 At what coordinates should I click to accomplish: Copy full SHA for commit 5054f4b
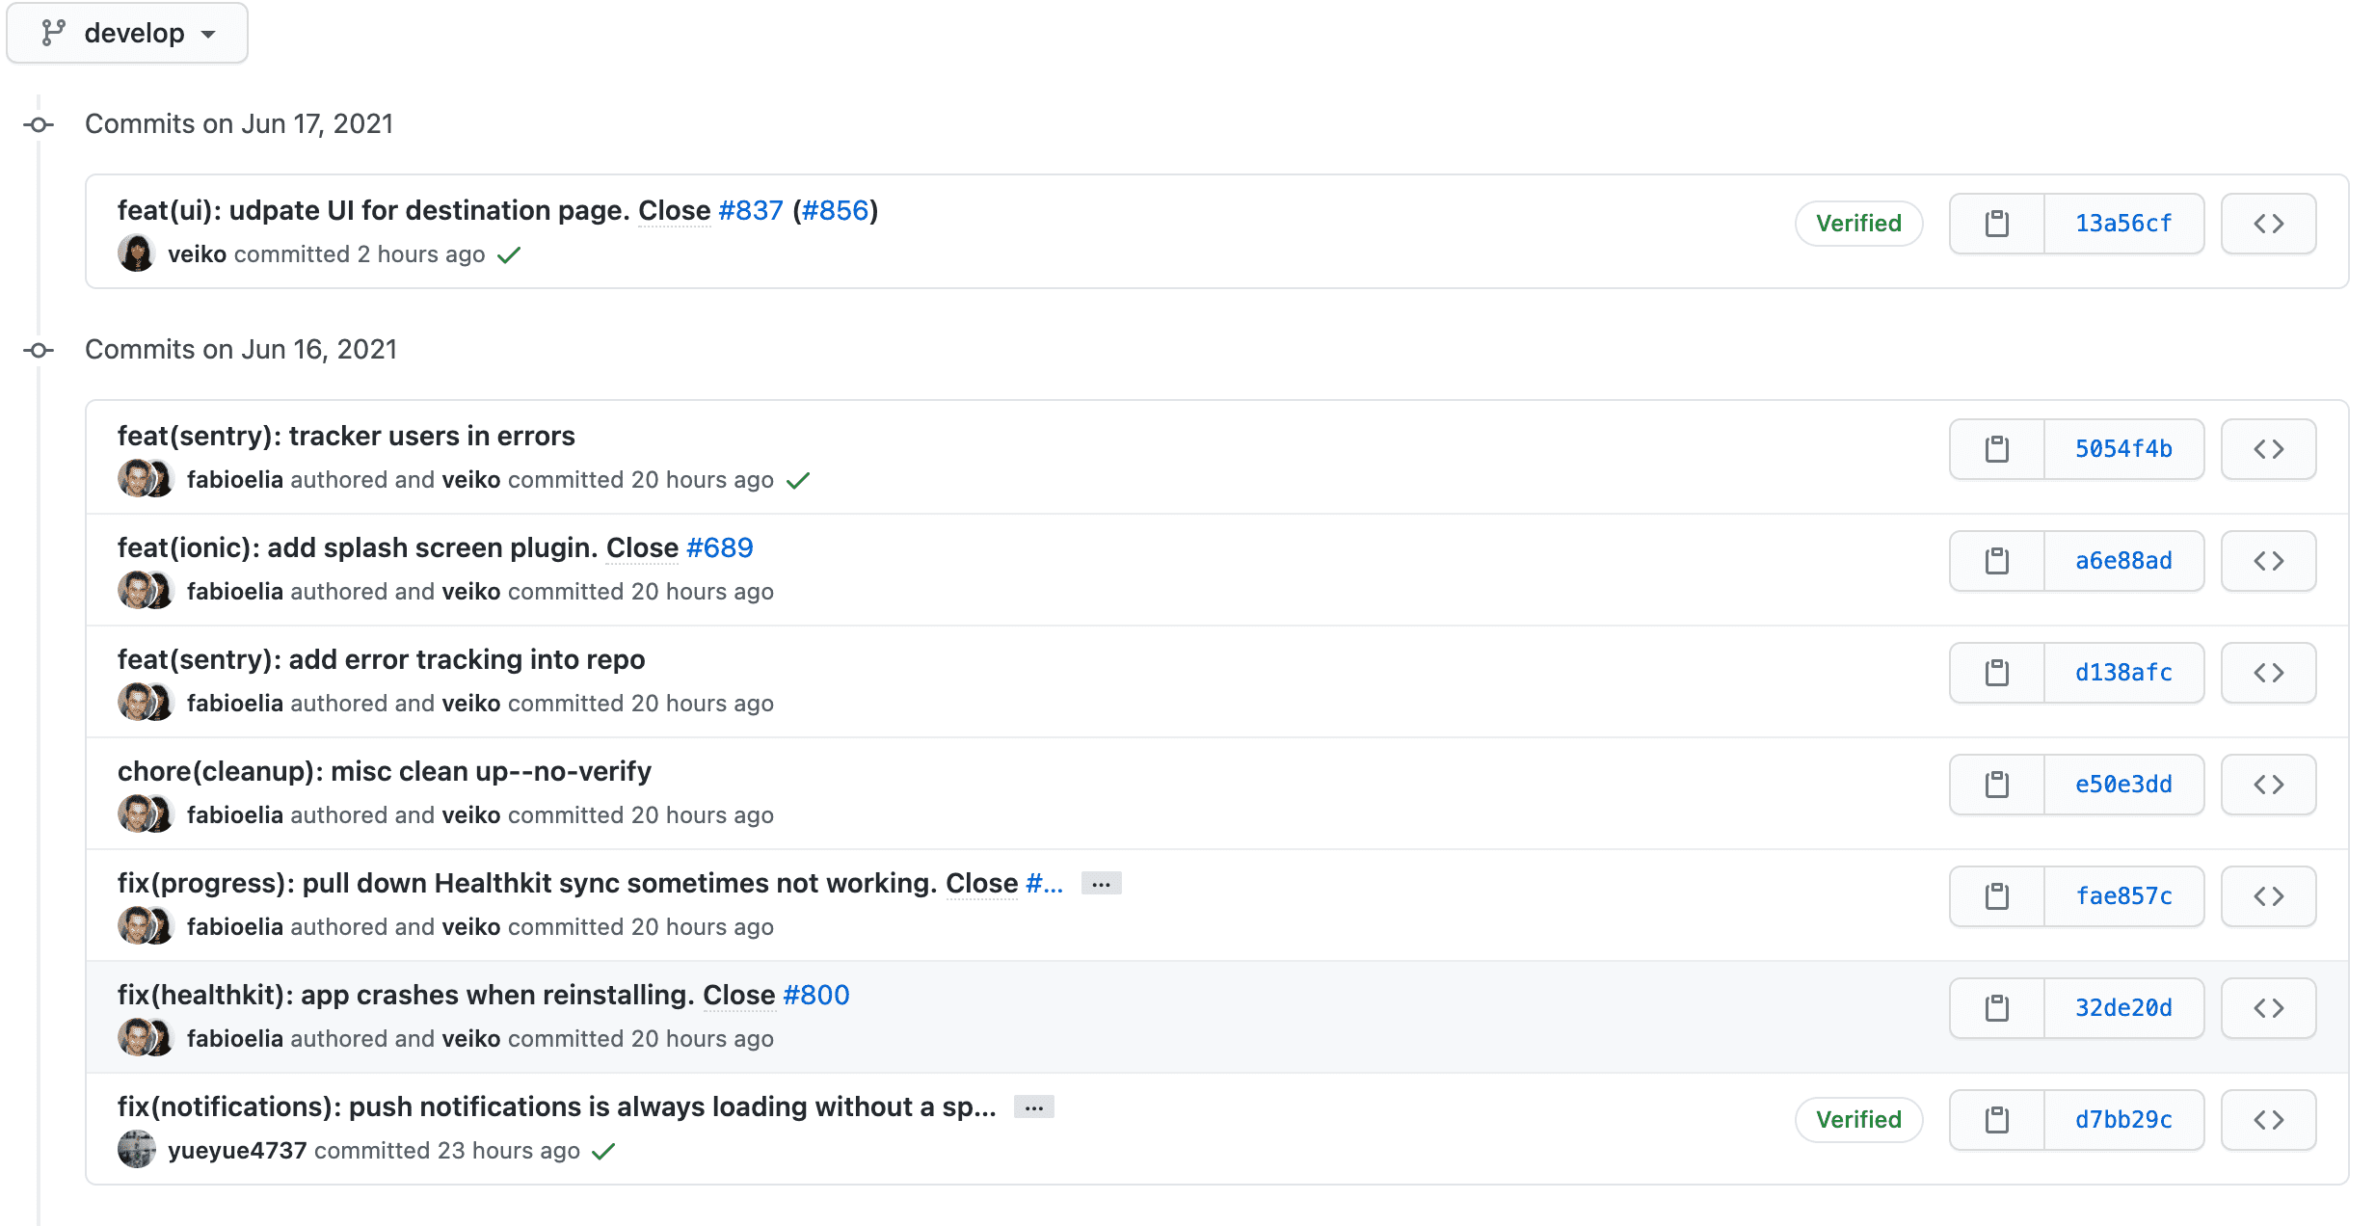click(x=1996, y=449)
